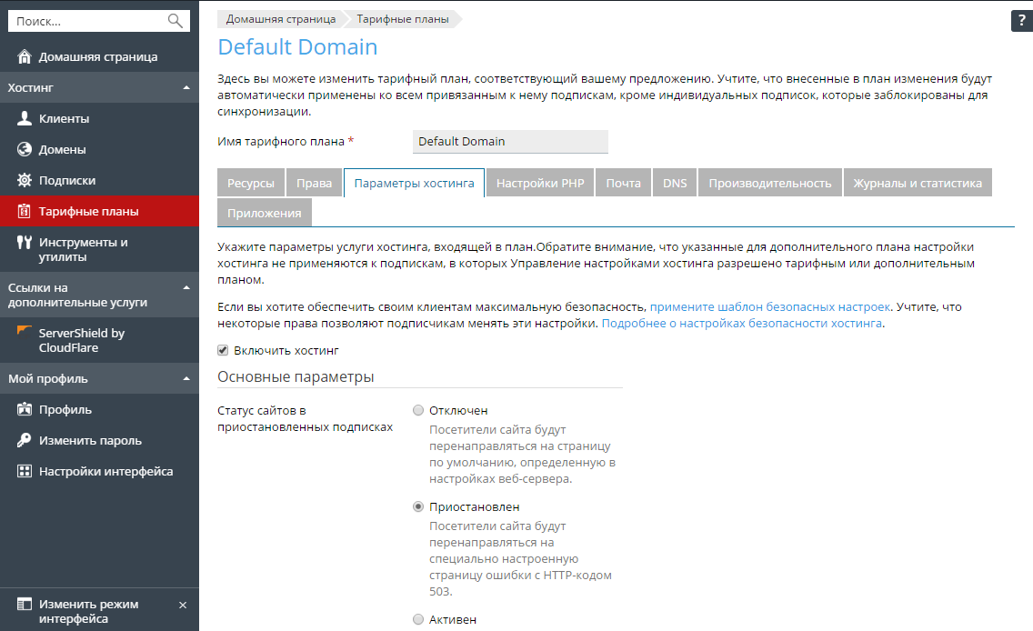Click the Клиенты person icon
Image resolution: width=1033 pixels, height=631 pixels.
pyautogui.click(x=25, y=118)
